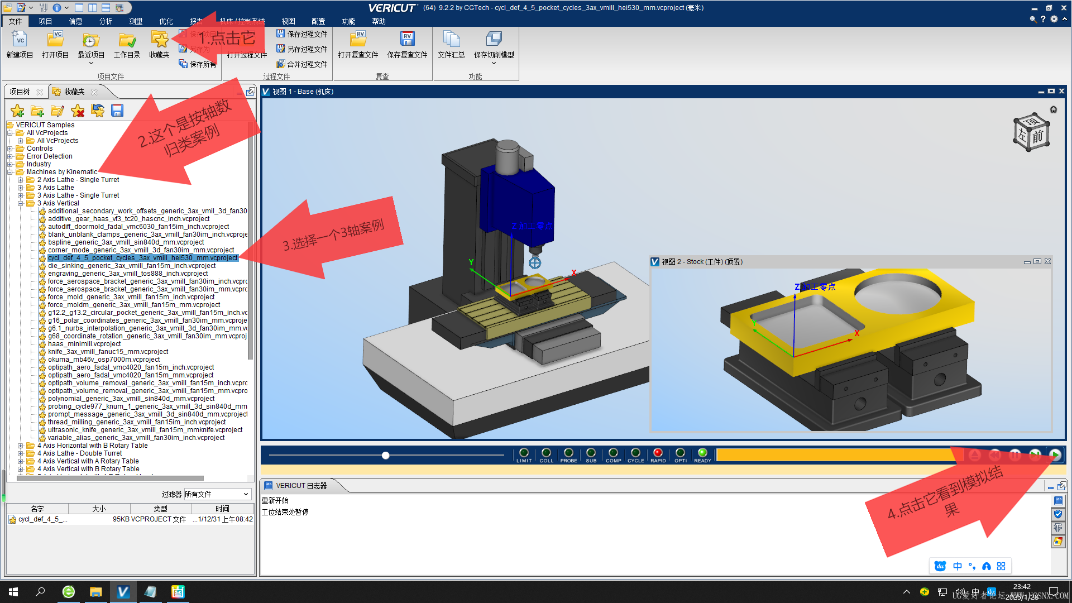Click the save floppy icon in favorites toolbar
Image resolution: width=1072 pixels, height=603 pixels.
click(x=117, y=111)
